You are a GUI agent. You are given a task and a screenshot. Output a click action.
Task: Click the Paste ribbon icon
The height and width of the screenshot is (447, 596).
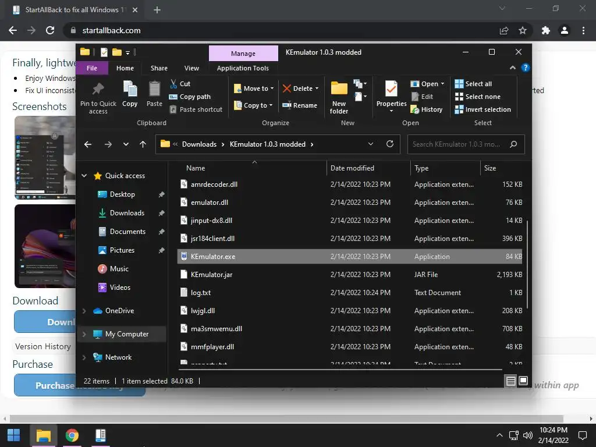[x=154, y=94]
